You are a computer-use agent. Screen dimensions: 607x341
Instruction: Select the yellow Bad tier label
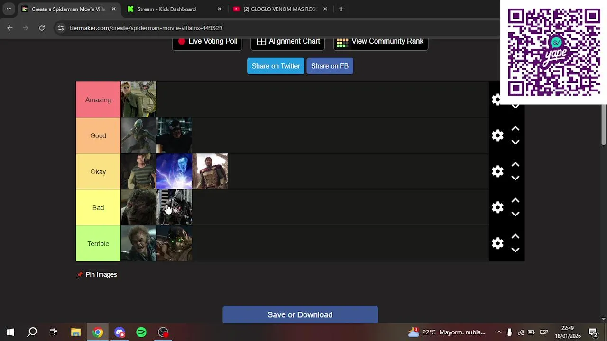98,207
